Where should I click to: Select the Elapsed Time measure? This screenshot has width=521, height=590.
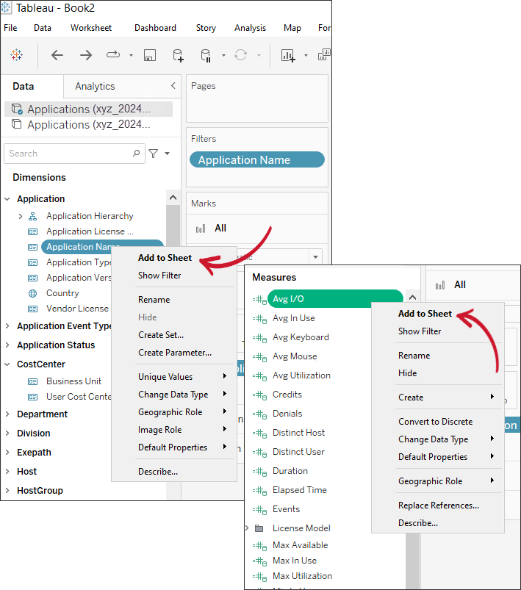point(300,490)
